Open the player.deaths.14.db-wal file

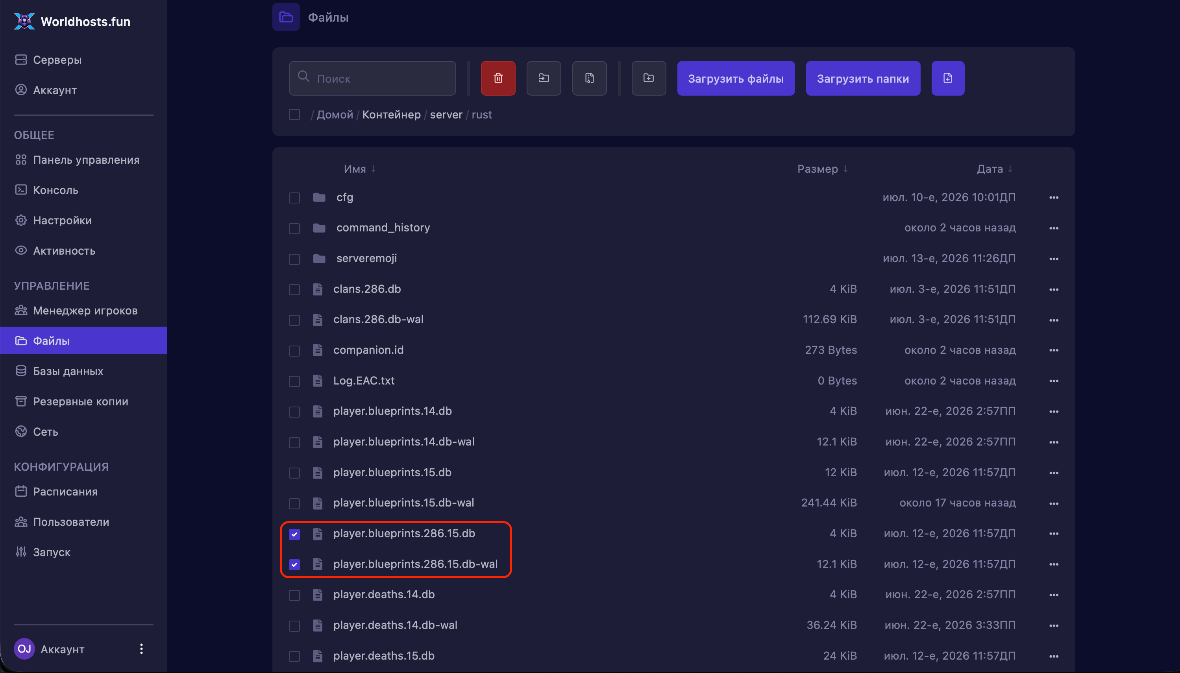click(x=395, y=625)
